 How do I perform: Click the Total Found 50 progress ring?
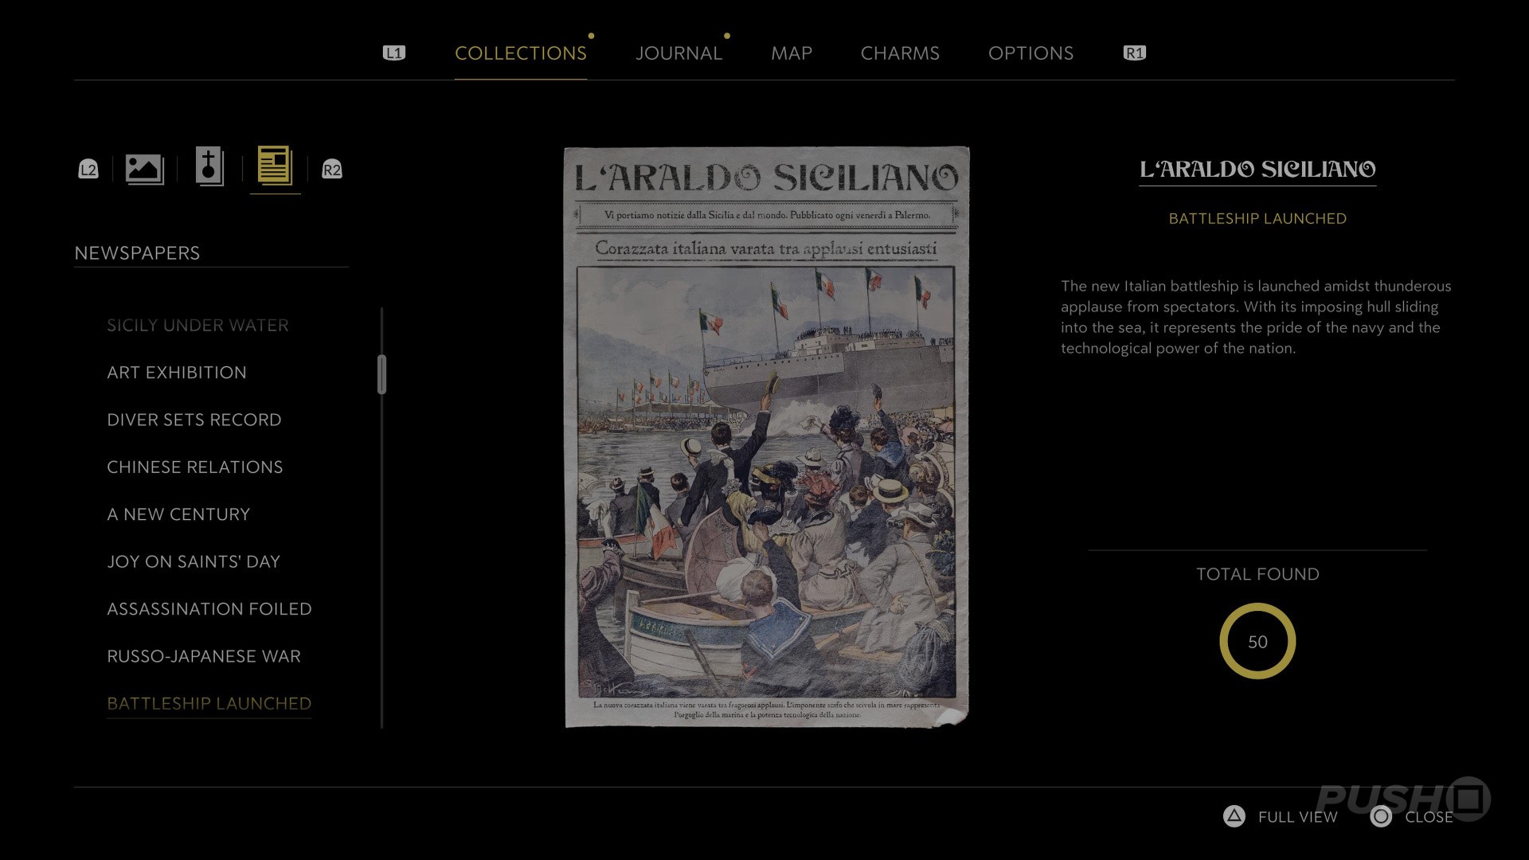pos(1257,641)
